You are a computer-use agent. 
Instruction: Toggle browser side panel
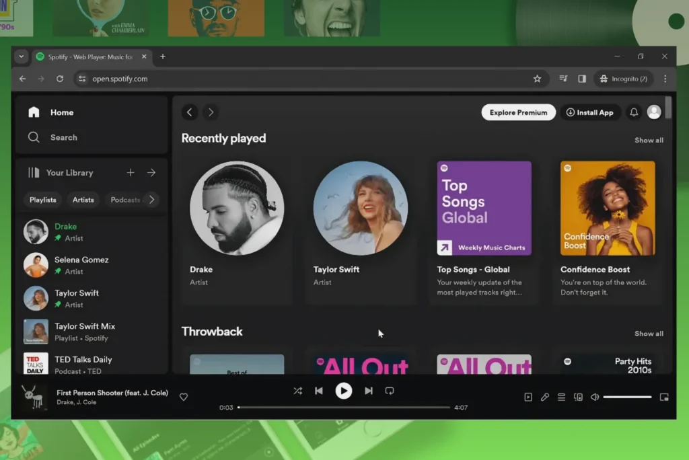[582, 79]
